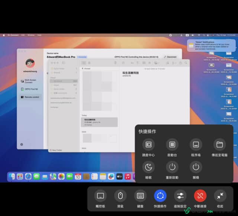This screenshot has height=216, width=238.
Task: Open FaceTime from the Dock
Action: (x=70, y=177)
